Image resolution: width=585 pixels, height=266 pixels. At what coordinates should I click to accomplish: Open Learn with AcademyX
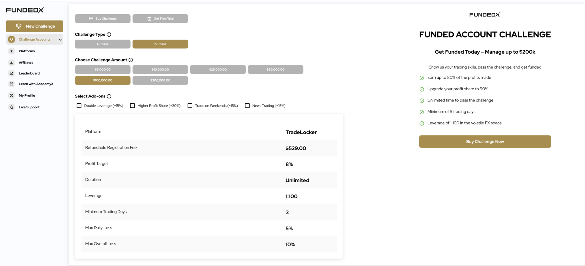(36, 84)
